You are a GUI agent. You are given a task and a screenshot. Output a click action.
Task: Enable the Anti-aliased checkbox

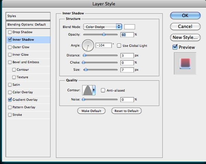pos(103,90)
